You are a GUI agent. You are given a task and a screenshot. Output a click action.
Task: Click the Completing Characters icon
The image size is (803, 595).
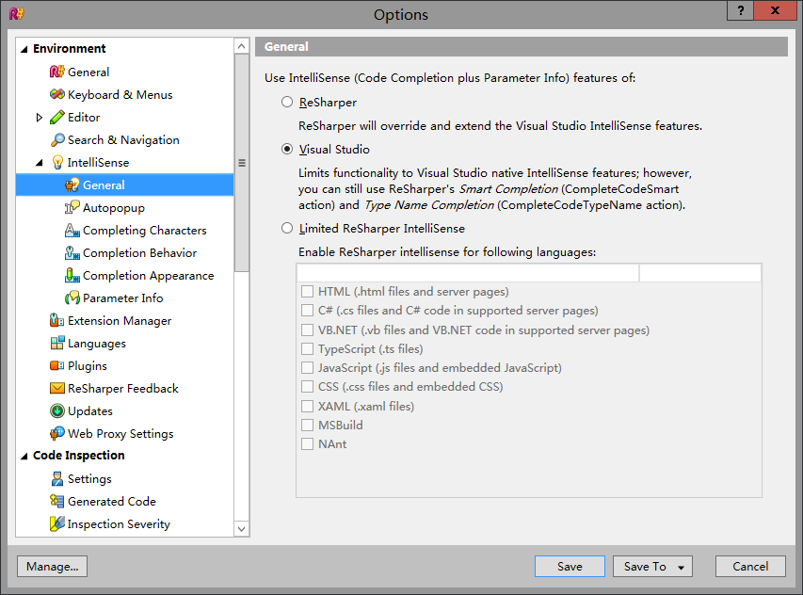(x=72, y=231)
